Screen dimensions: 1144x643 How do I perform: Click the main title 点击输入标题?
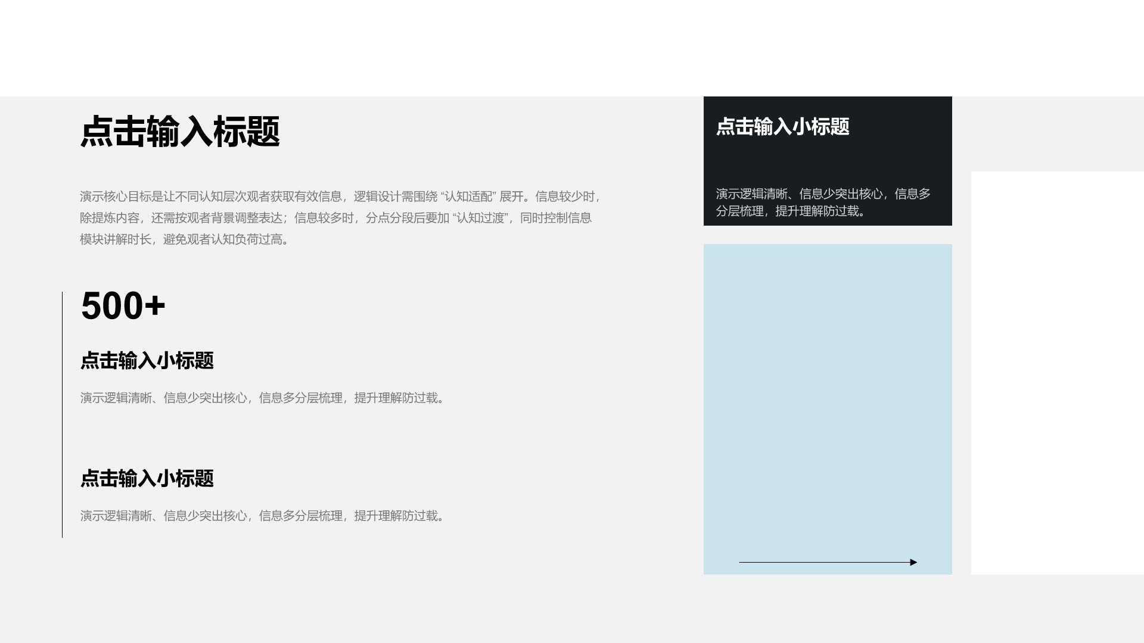(180, 132)
